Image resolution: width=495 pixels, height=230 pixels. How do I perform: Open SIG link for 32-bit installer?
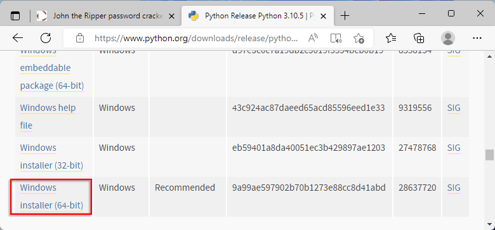coord(454,148)
